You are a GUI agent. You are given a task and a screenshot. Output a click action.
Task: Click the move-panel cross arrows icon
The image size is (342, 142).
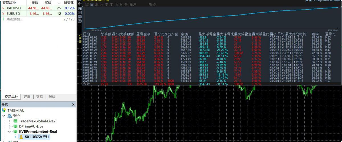coord(80,4)
